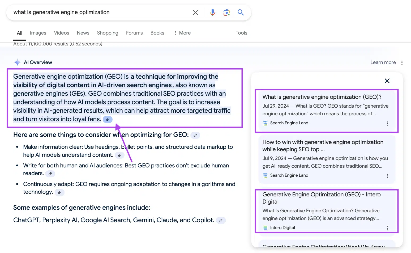Screen dimensions: 411x253
Task: Click bullet text 'Write for both human and AI audiences'
Action: 73,166
